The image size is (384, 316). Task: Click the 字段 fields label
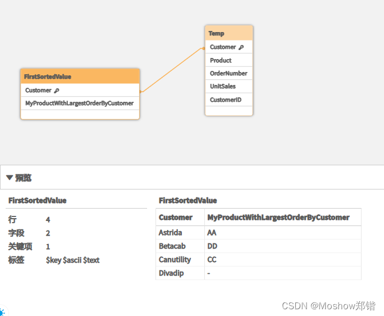tap(16, 233)
